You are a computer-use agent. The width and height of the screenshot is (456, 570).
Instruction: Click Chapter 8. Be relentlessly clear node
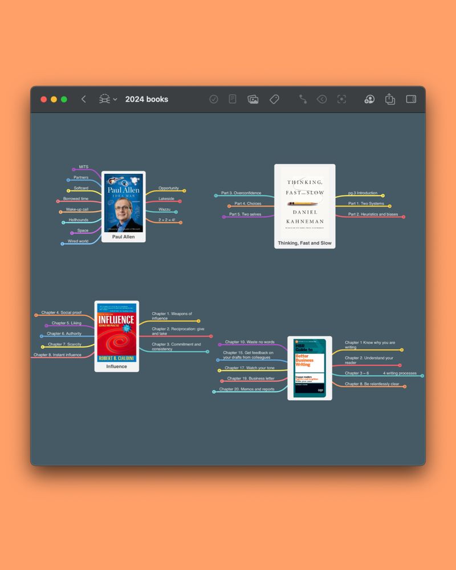pos(372,384)
